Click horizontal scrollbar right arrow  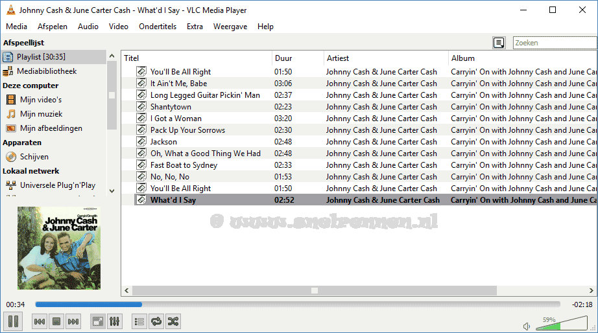[591, 291]
